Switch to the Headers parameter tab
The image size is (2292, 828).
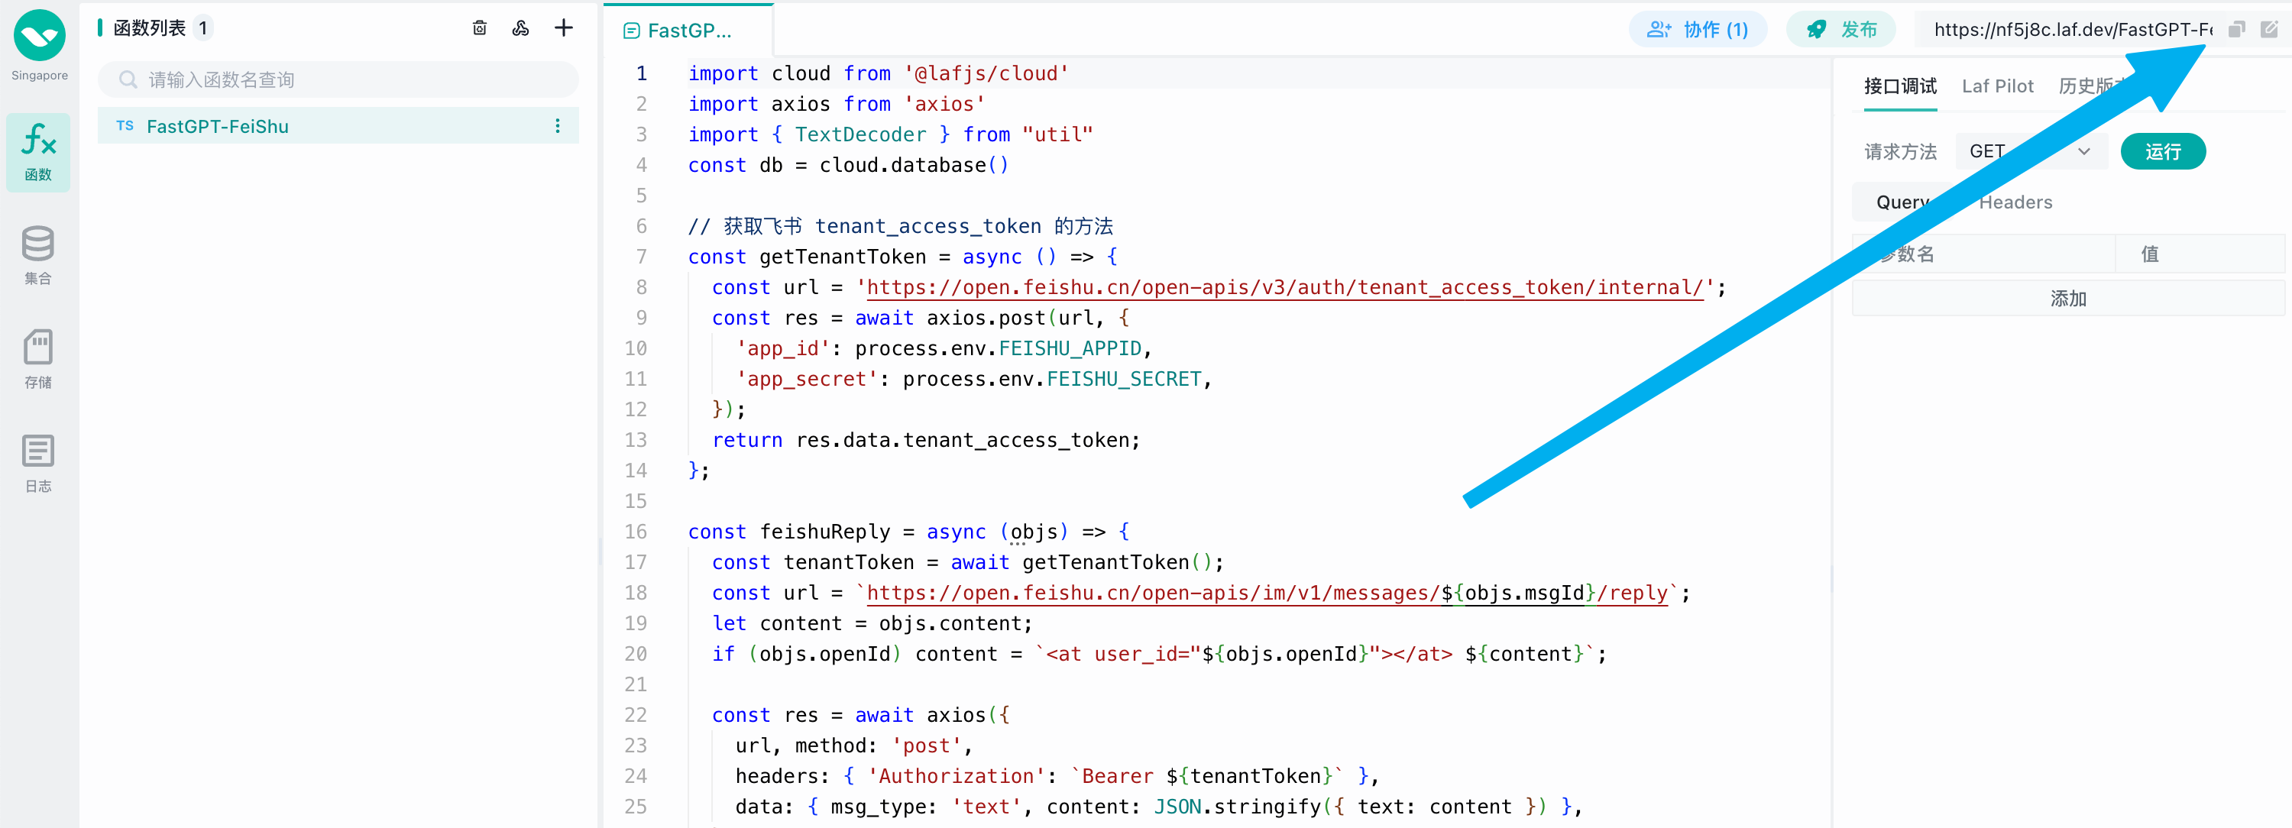2015,202
